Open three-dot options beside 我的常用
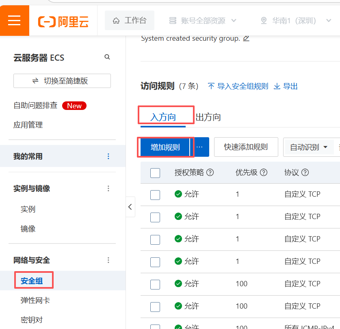Viewport: 340px width, 329px height. click(x=108, y=156)
